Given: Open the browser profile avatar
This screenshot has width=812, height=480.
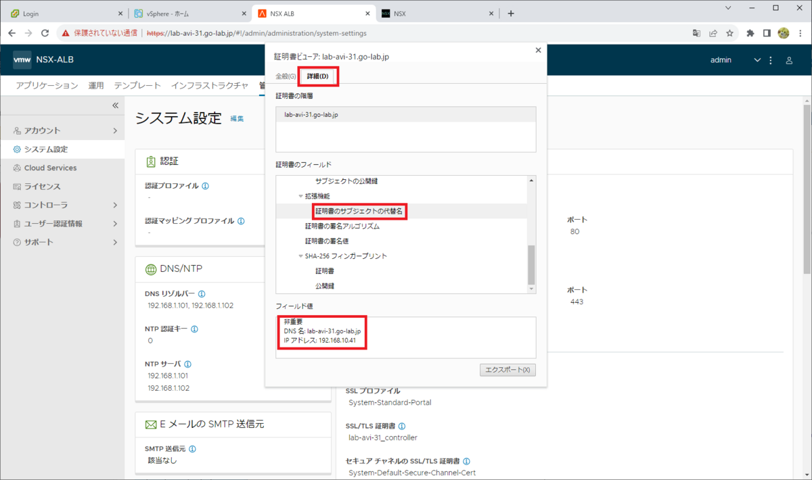Looking at the screenshot, I should click(784, 32).
